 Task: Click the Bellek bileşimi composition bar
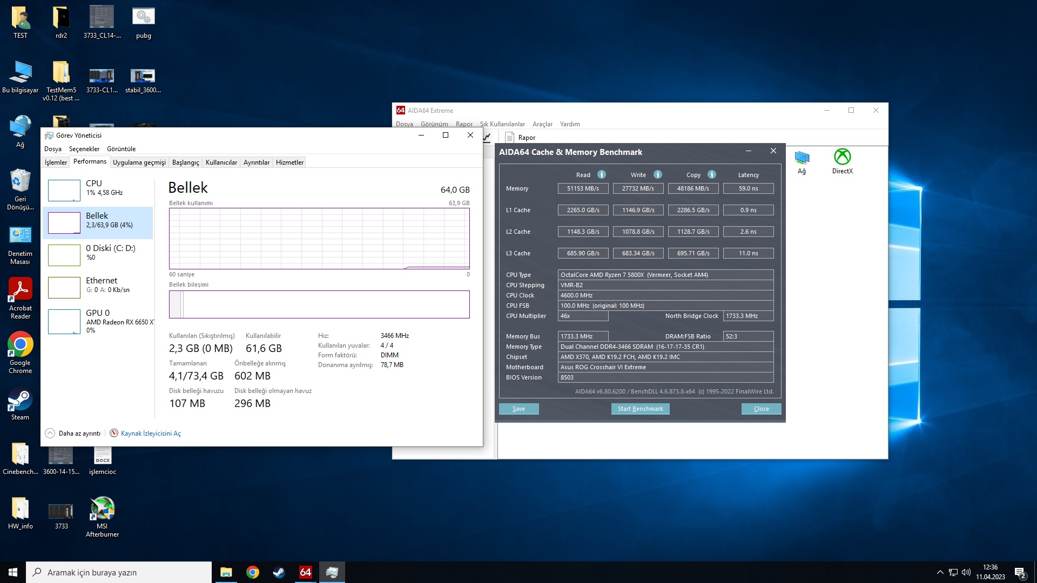pyautogui.click(x=319, y=304)
